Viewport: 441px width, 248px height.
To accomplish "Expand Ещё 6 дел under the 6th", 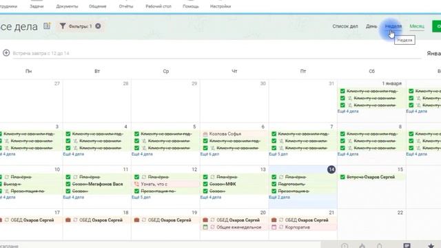I will pos(209,154).
